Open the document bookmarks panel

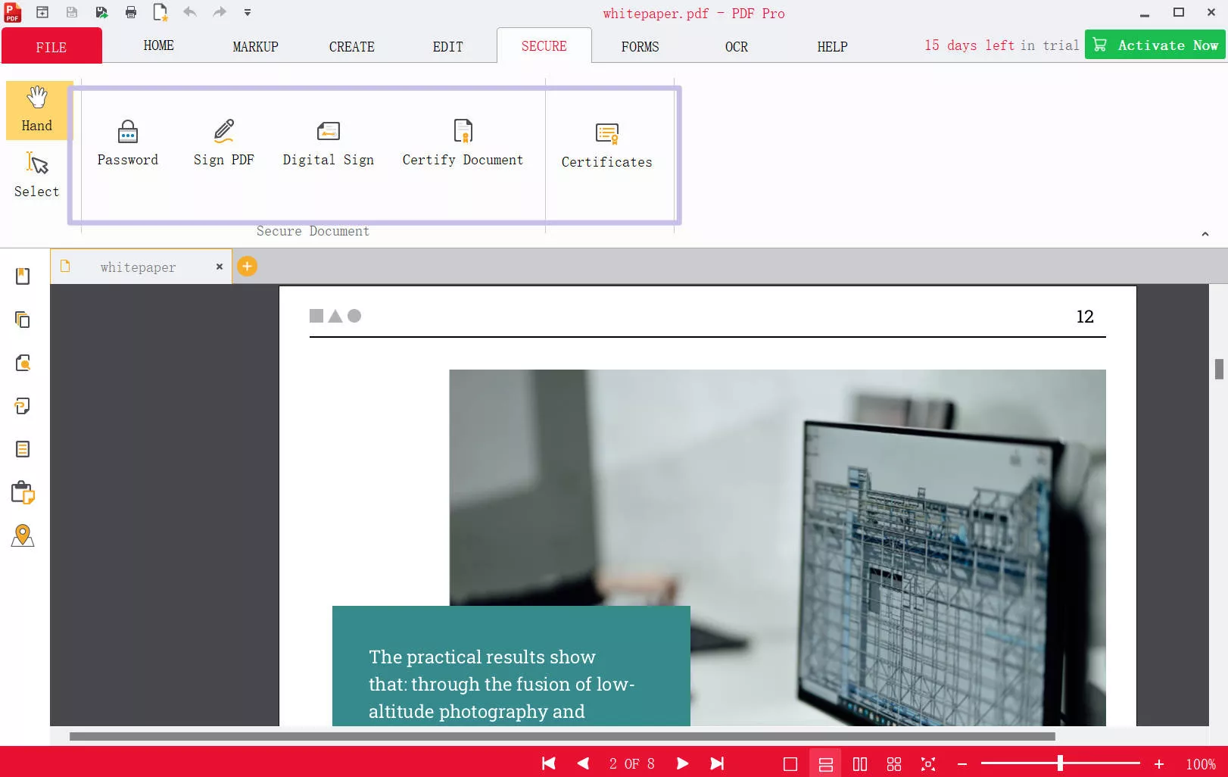[x=22, y=276]
